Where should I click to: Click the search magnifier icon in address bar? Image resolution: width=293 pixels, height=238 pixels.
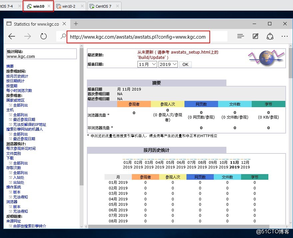click(x=63, y=36)
